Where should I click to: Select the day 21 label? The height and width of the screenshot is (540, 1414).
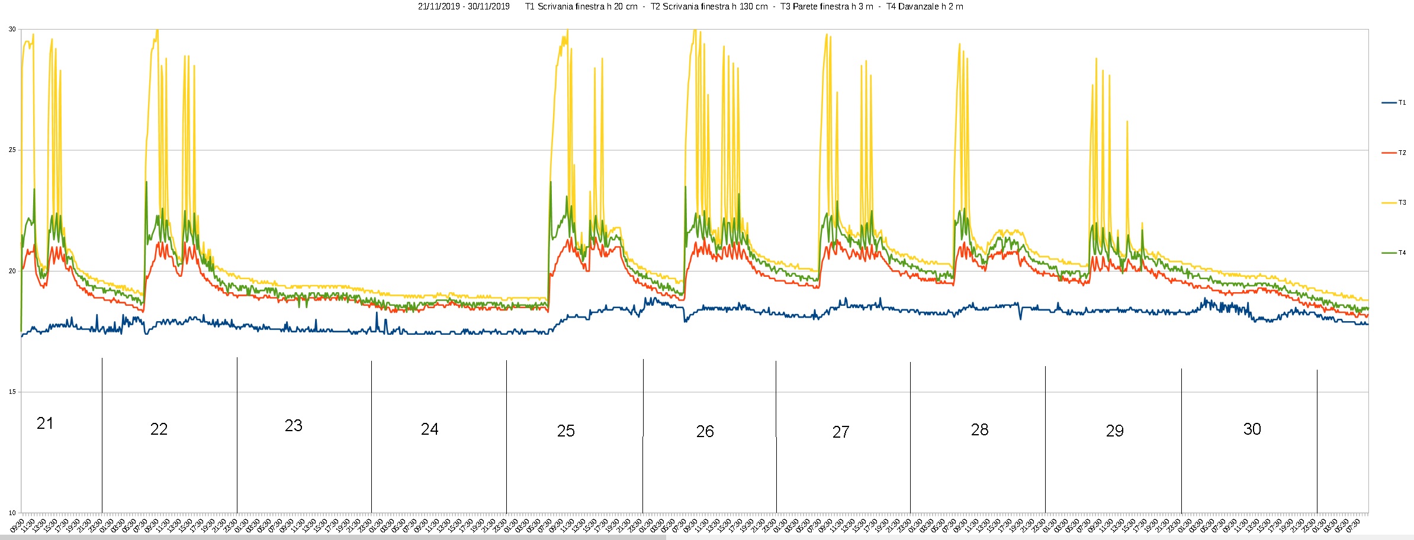(x=45, y=423)
